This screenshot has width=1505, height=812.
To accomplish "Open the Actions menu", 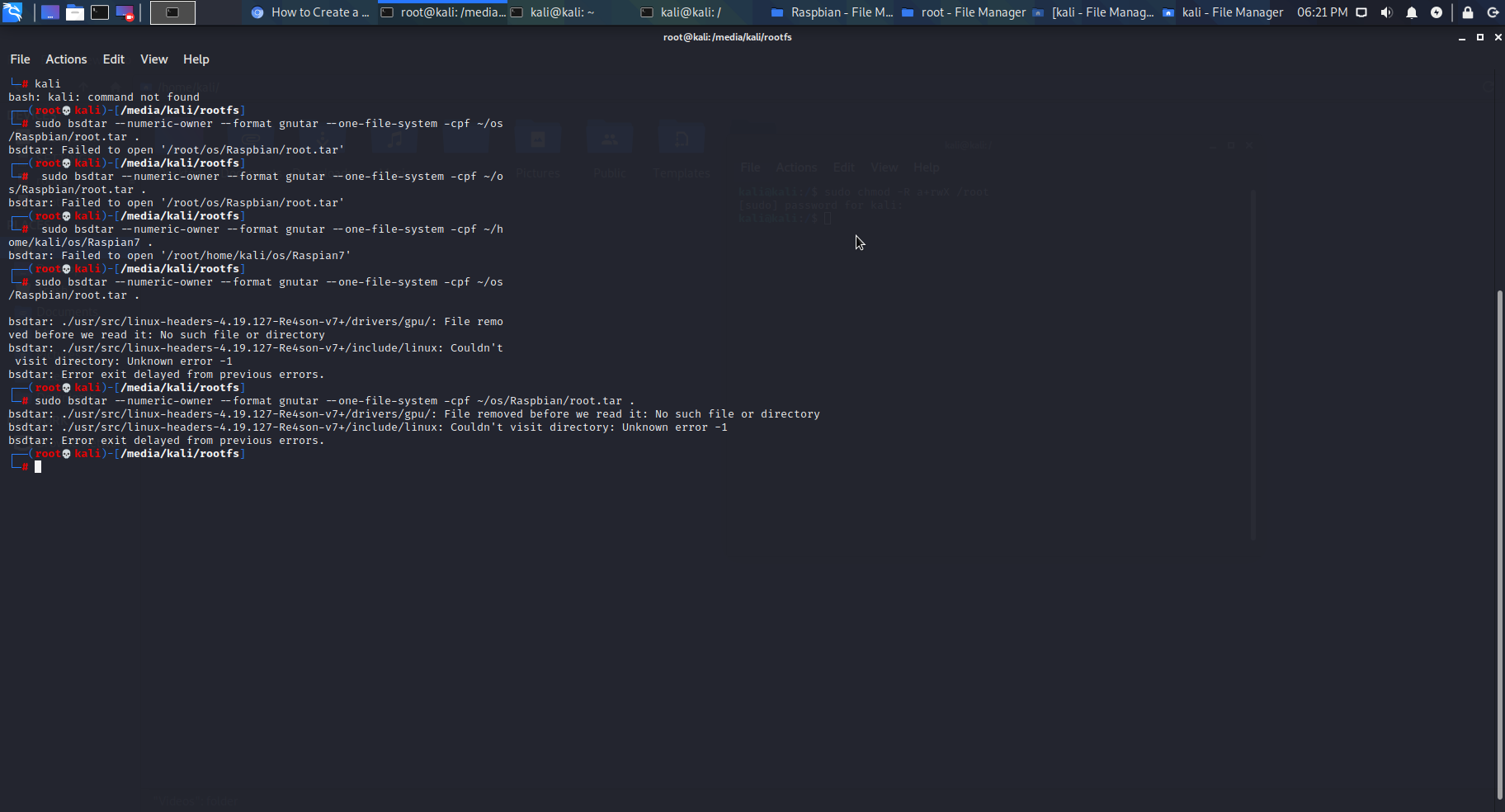I will point(65,59).
